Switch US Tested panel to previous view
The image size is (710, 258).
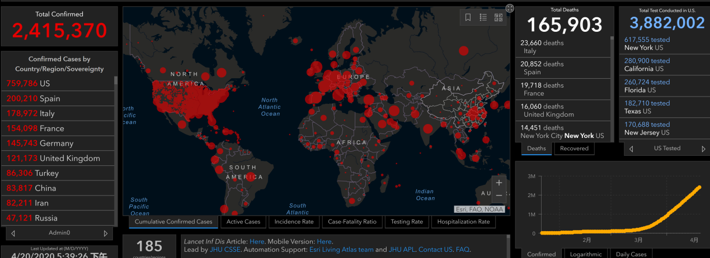[631, 149]
